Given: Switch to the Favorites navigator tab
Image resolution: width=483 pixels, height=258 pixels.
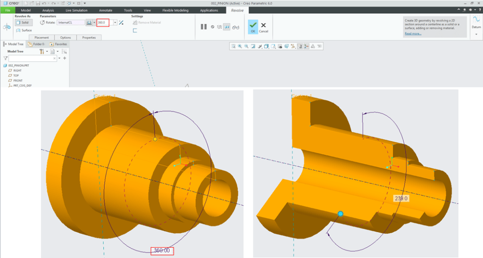Looking at the screenshot, I should 58,44.
